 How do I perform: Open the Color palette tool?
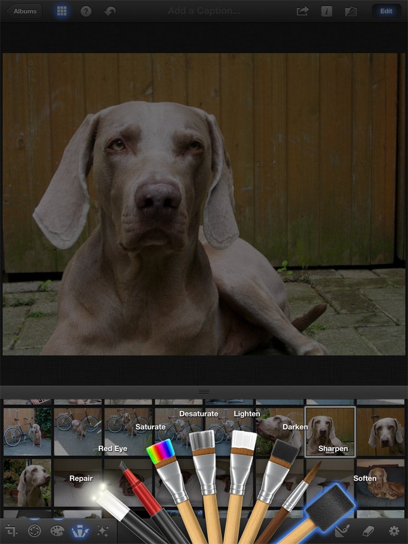(x=57, y=531)
